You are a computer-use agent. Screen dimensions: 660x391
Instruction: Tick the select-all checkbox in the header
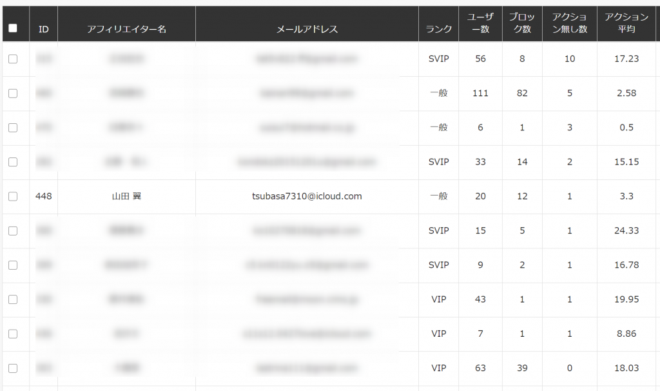[13, 28]
